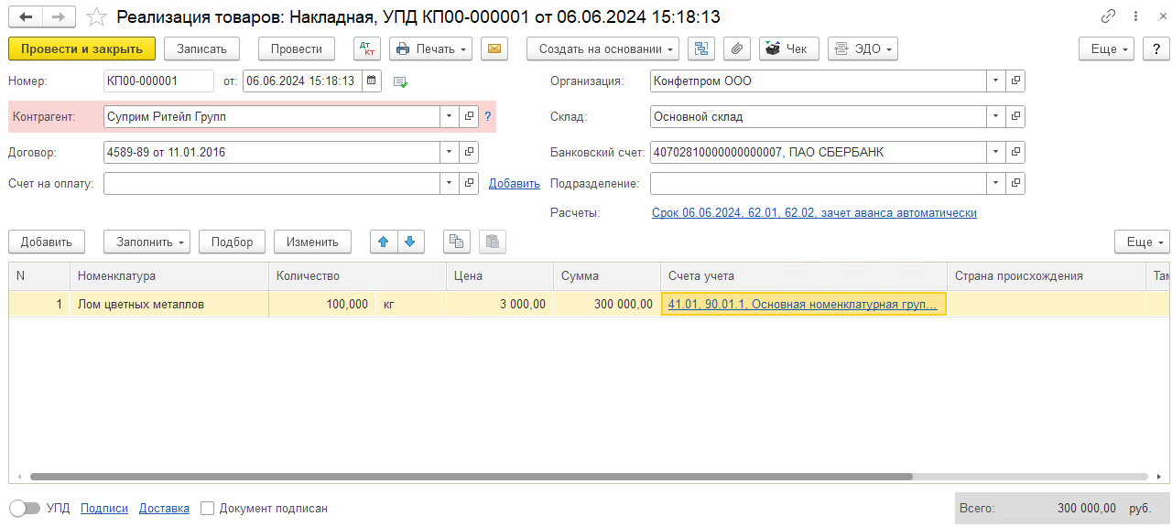Open Контрагент record with open-form icon

pos(469,116)
